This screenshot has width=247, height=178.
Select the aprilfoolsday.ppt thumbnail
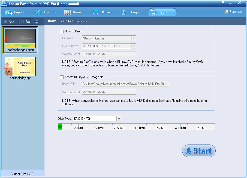coord(20,66)
